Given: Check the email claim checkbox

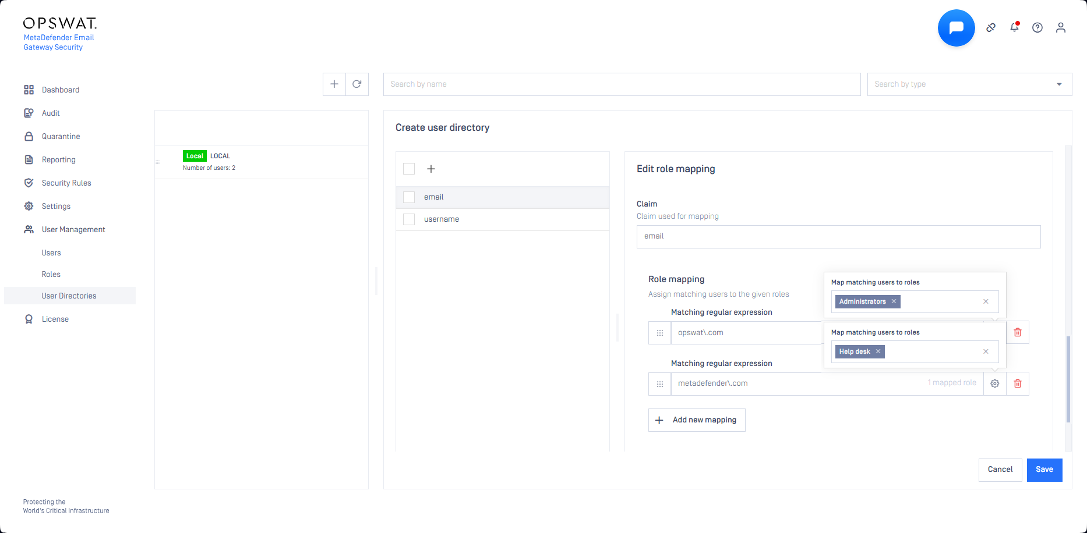Looking at the screenshot, I should coord(409,197).
